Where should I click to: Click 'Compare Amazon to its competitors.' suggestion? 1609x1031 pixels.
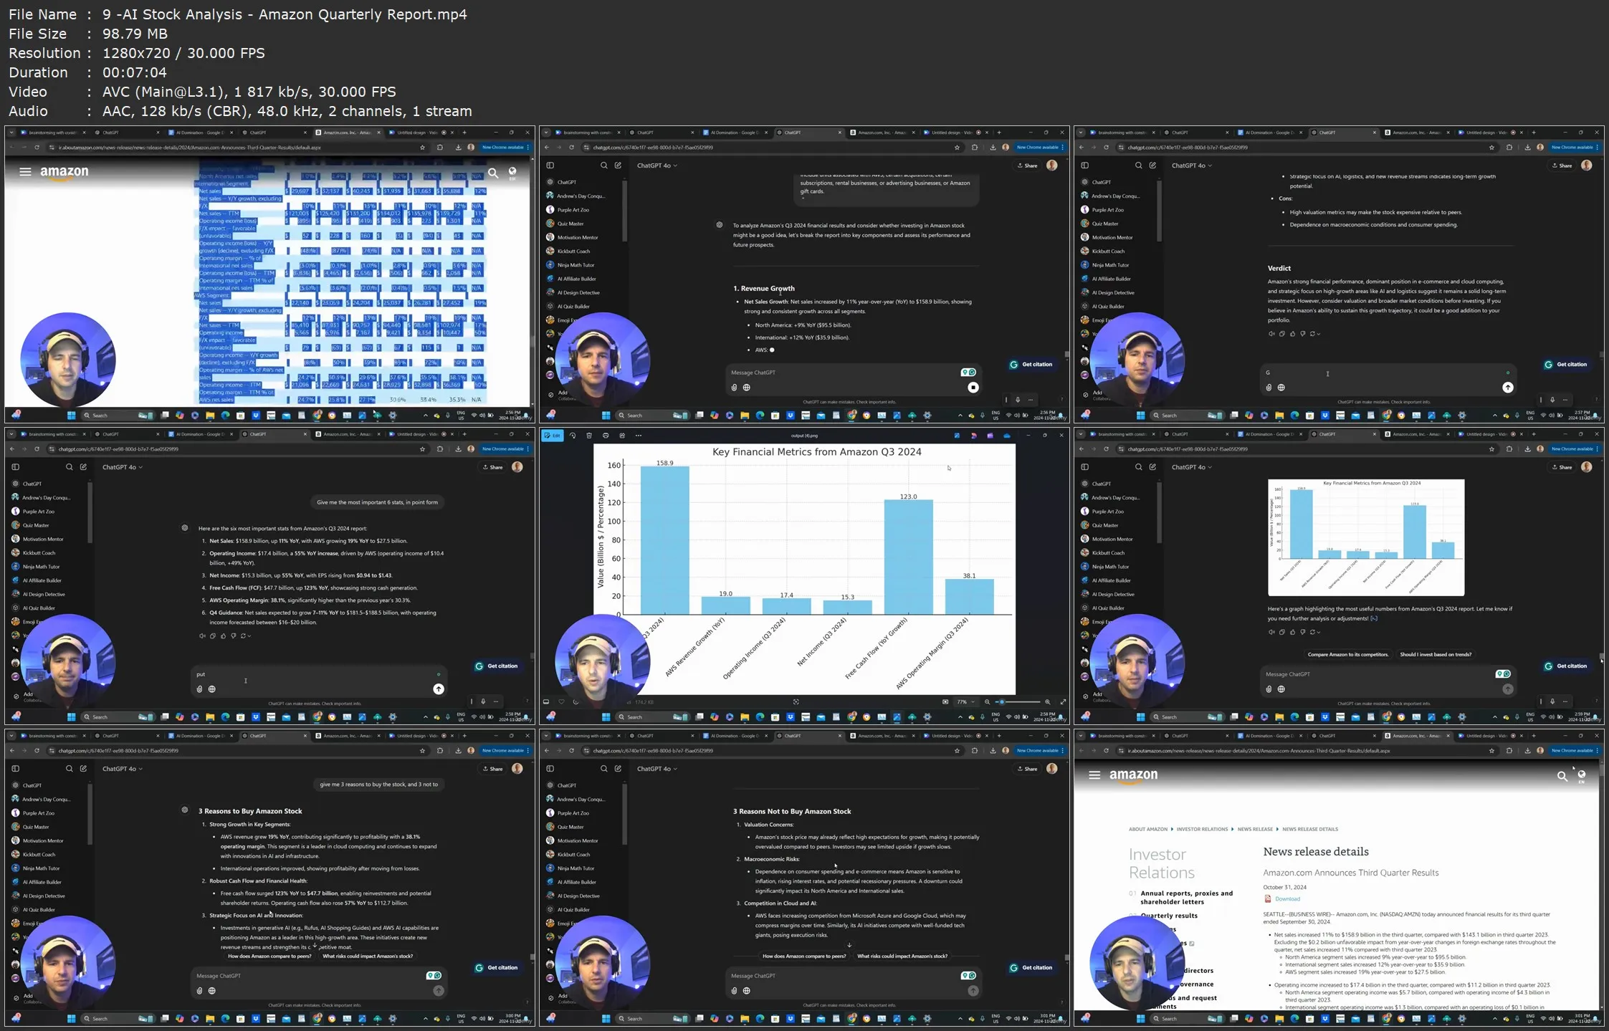click(x=1347, y=654)
